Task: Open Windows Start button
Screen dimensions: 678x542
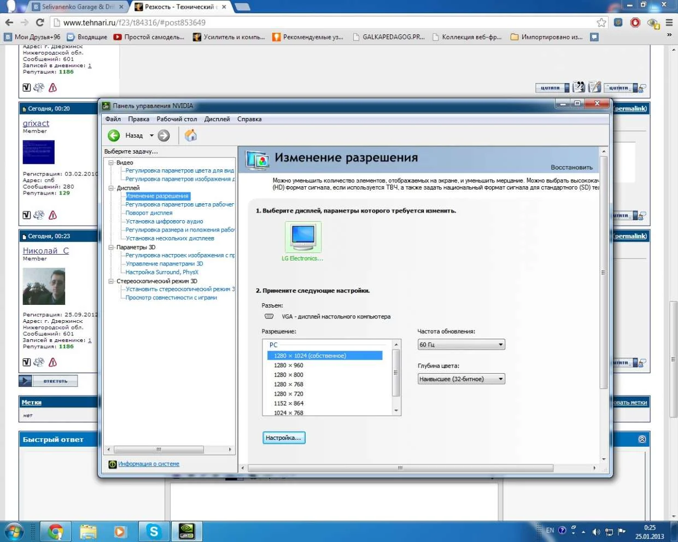Action: point(13,531)
